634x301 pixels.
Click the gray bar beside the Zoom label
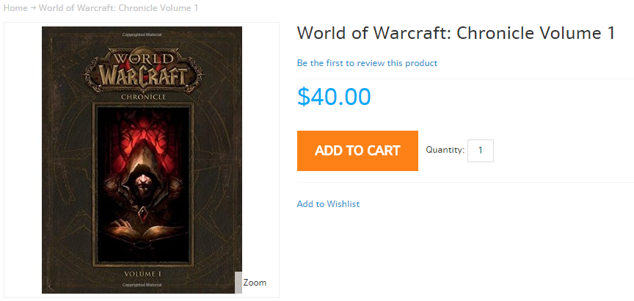238,283
